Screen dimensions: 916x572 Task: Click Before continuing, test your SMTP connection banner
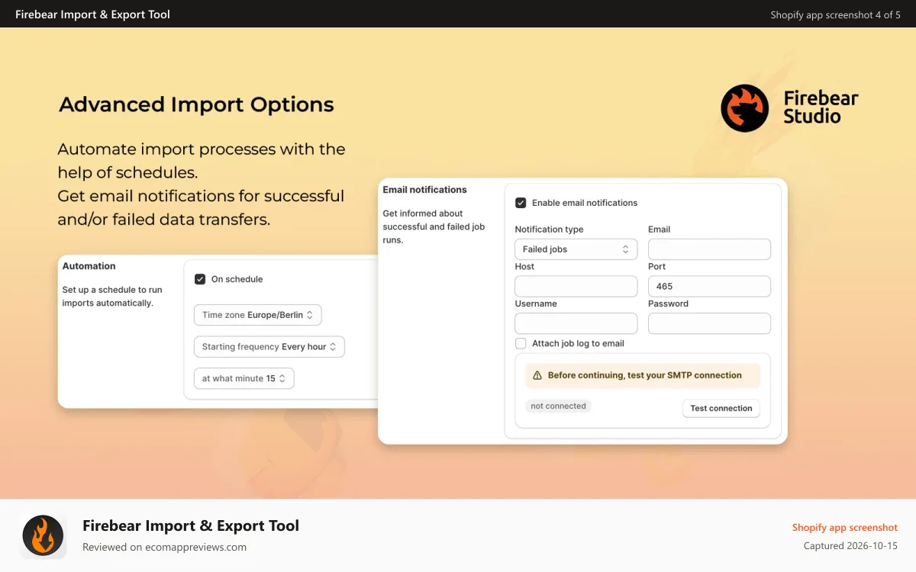(643, 375)
